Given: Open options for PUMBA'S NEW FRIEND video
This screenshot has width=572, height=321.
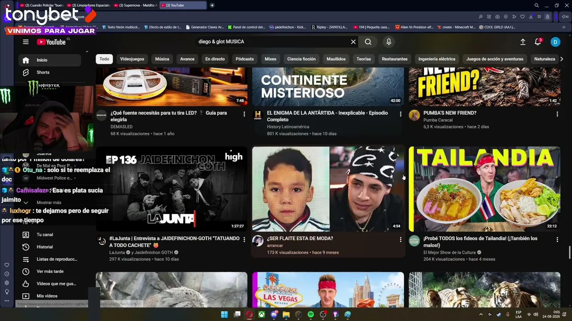Looking at the screenshot, I should click(x=557, y=114).
